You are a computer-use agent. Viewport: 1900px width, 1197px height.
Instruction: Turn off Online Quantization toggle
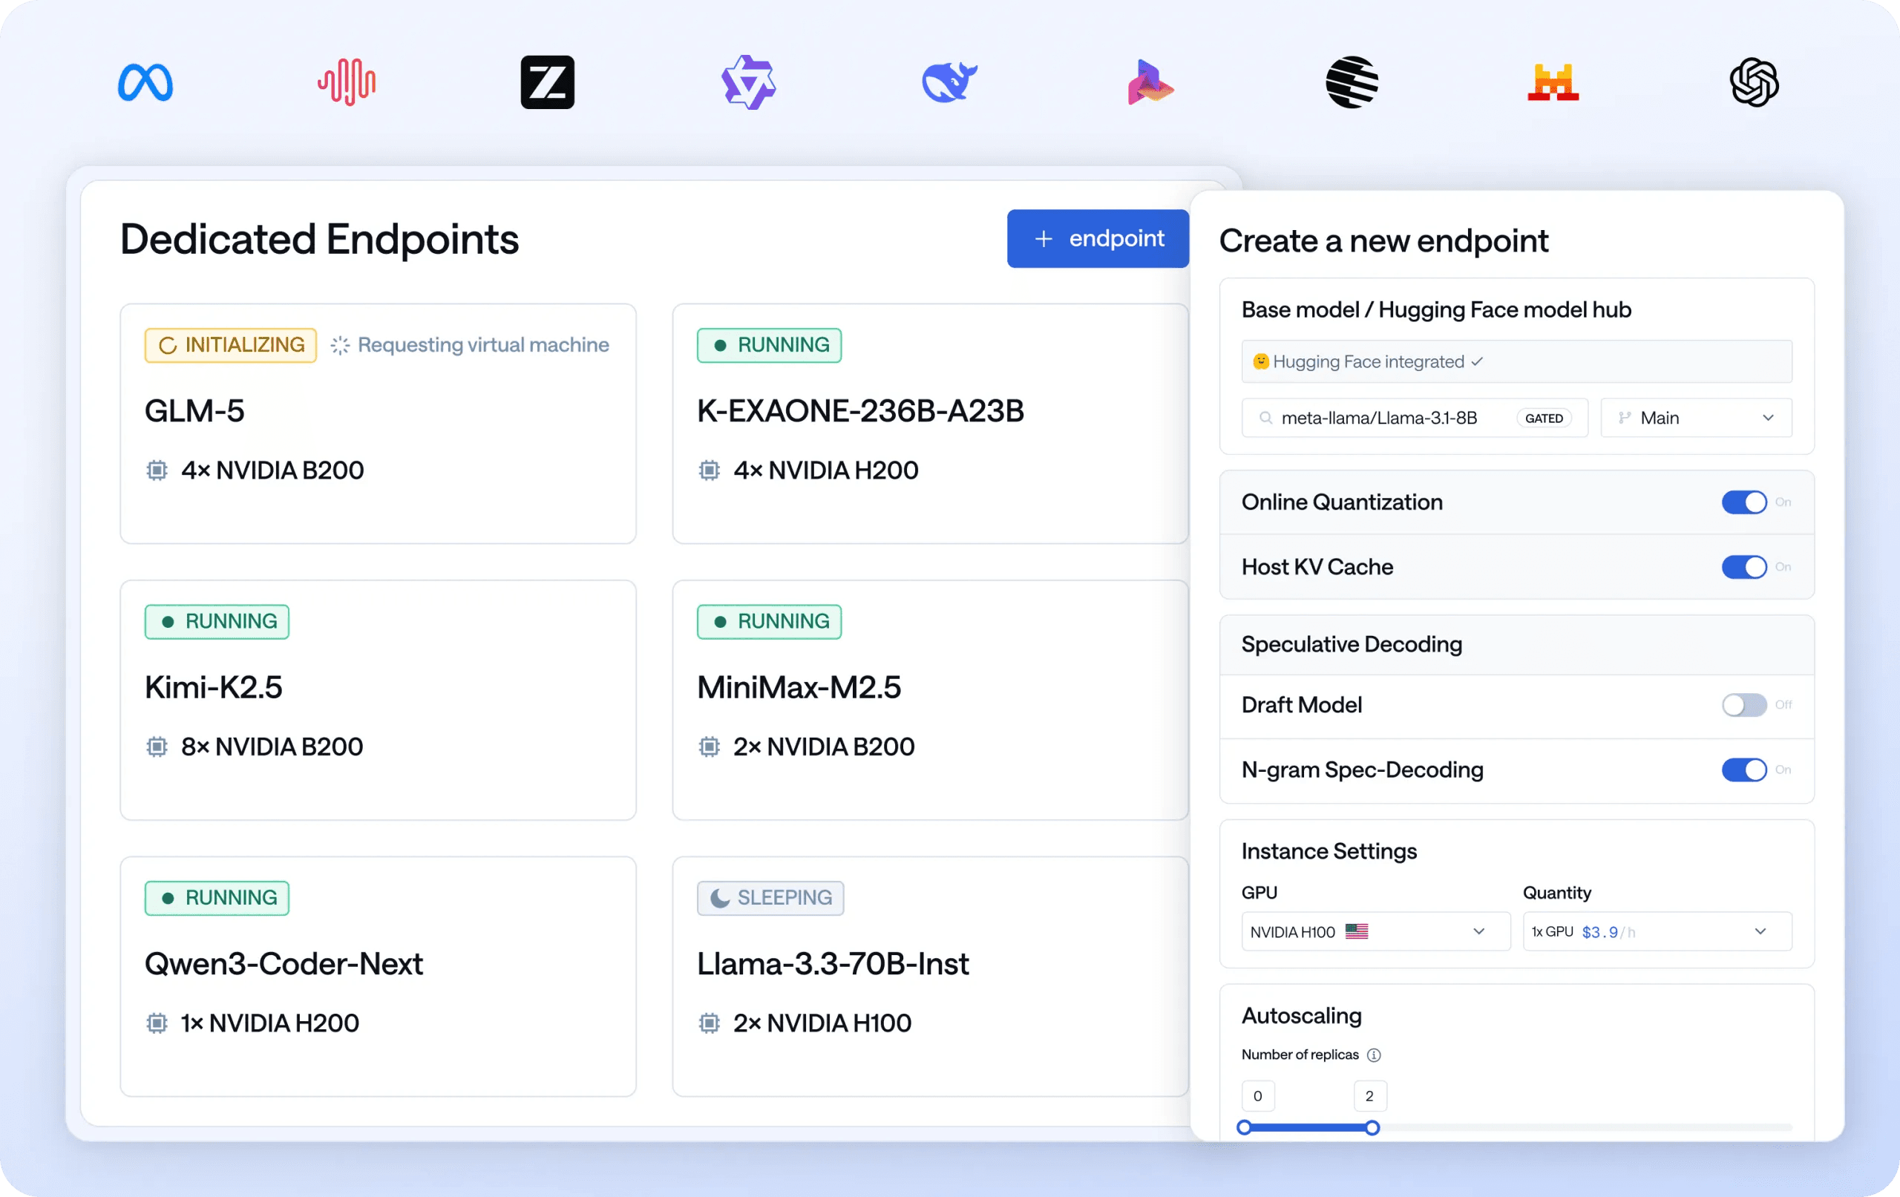point(1744,502)
